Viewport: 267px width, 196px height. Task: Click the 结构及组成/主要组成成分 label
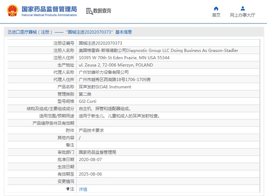(51, 109)
